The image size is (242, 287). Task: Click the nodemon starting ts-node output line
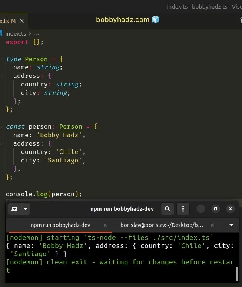(x=110, y=238)
